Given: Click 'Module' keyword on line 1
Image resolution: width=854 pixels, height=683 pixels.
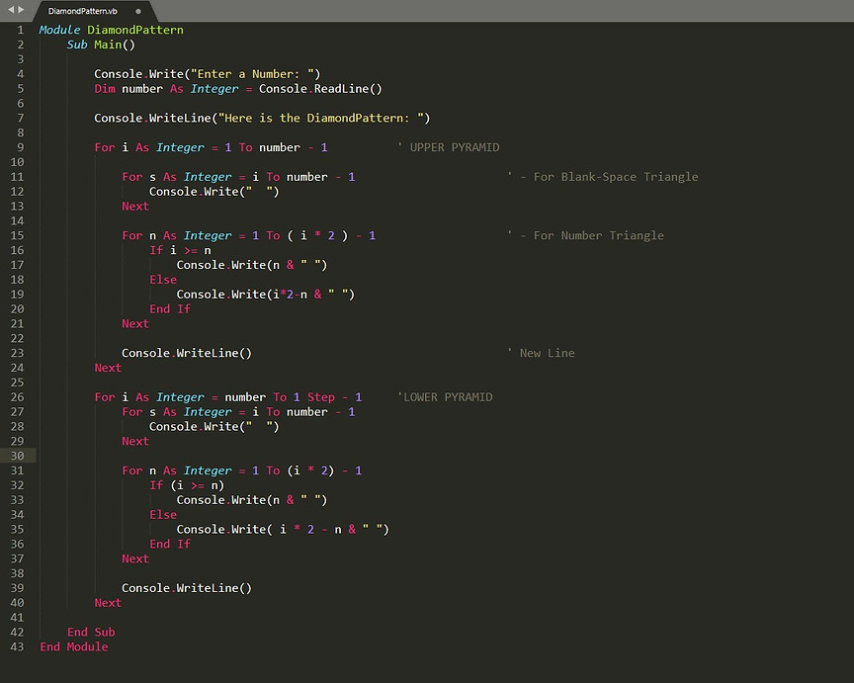Looking at the screenshot, I should click(59, 30).
